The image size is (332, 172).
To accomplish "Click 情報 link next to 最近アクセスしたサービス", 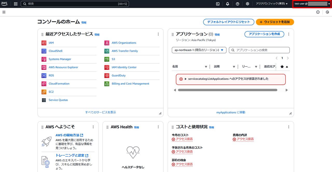I will 97,35.
